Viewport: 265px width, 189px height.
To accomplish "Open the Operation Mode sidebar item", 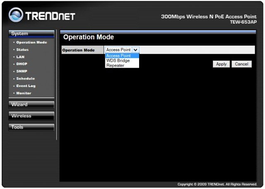I will [31, 42].
